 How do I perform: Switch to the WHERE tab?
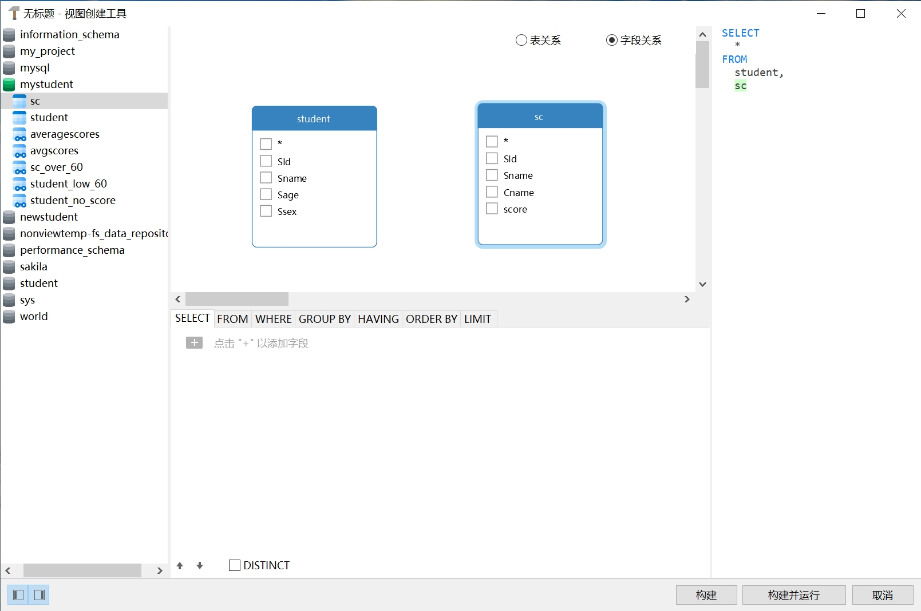[273, 319]
